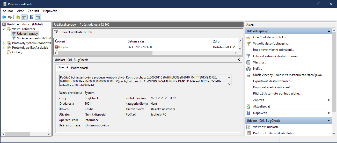Select Správce zařízení - NVIDIA tree item
Viewport: 337px width, 143px height.
(34, 38)
